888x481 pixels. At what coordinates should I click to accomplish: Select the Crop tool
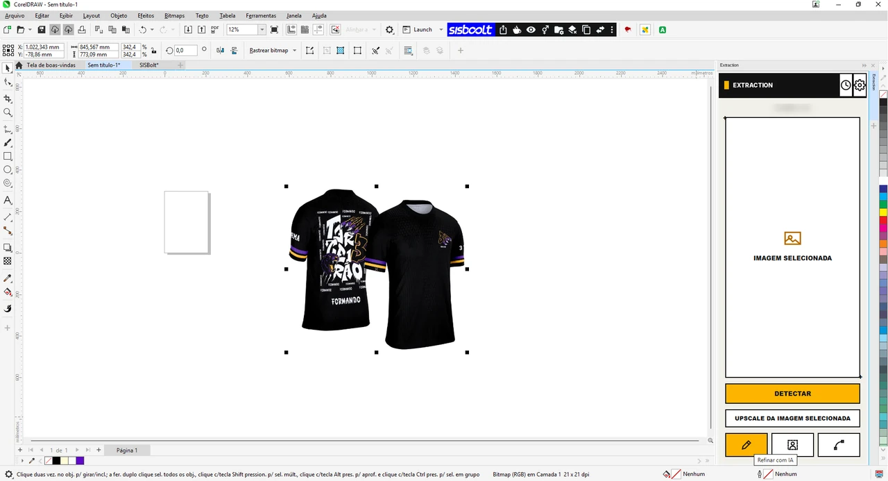coord(8,99)
